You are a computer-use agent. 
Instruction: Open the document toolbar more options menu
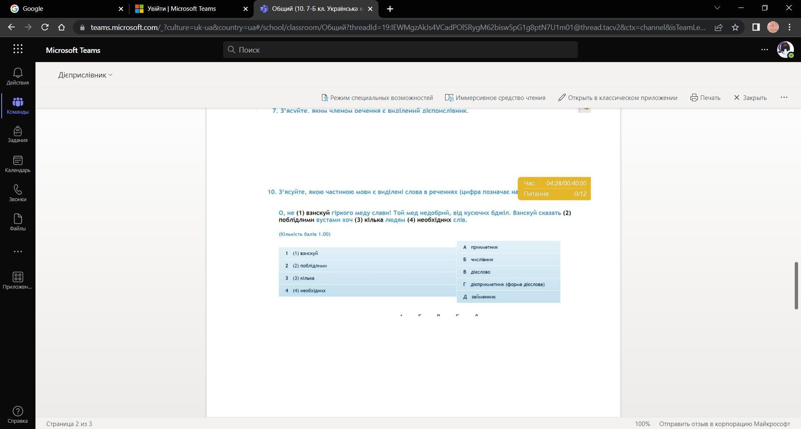pos(784,97)
